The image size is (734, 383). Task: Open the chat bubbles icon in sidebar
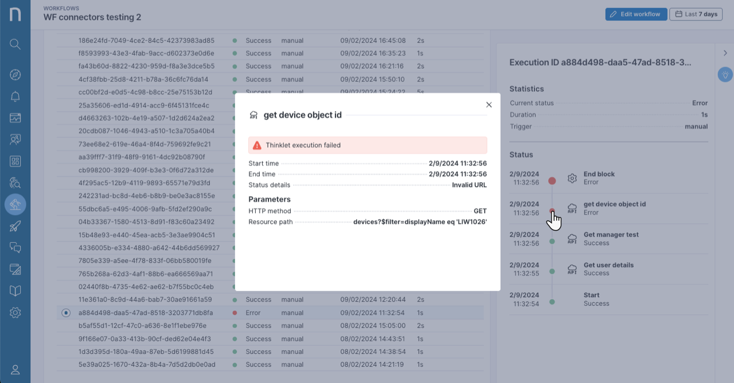pyautogui.click(x=15, y=247)
